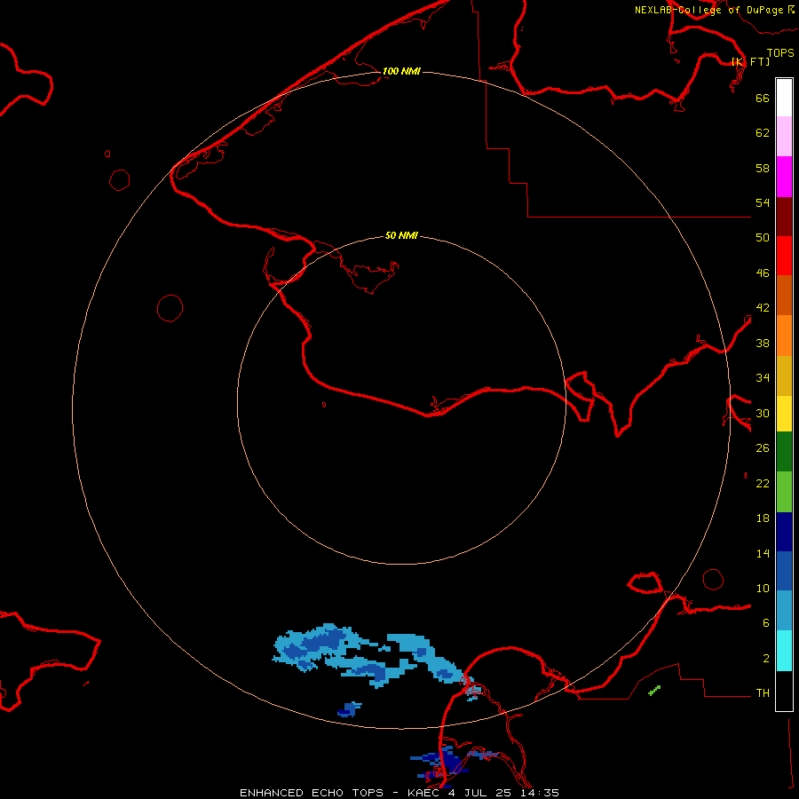
Task: Click the KAEC station identifier
Action: [x=423, y=793]
